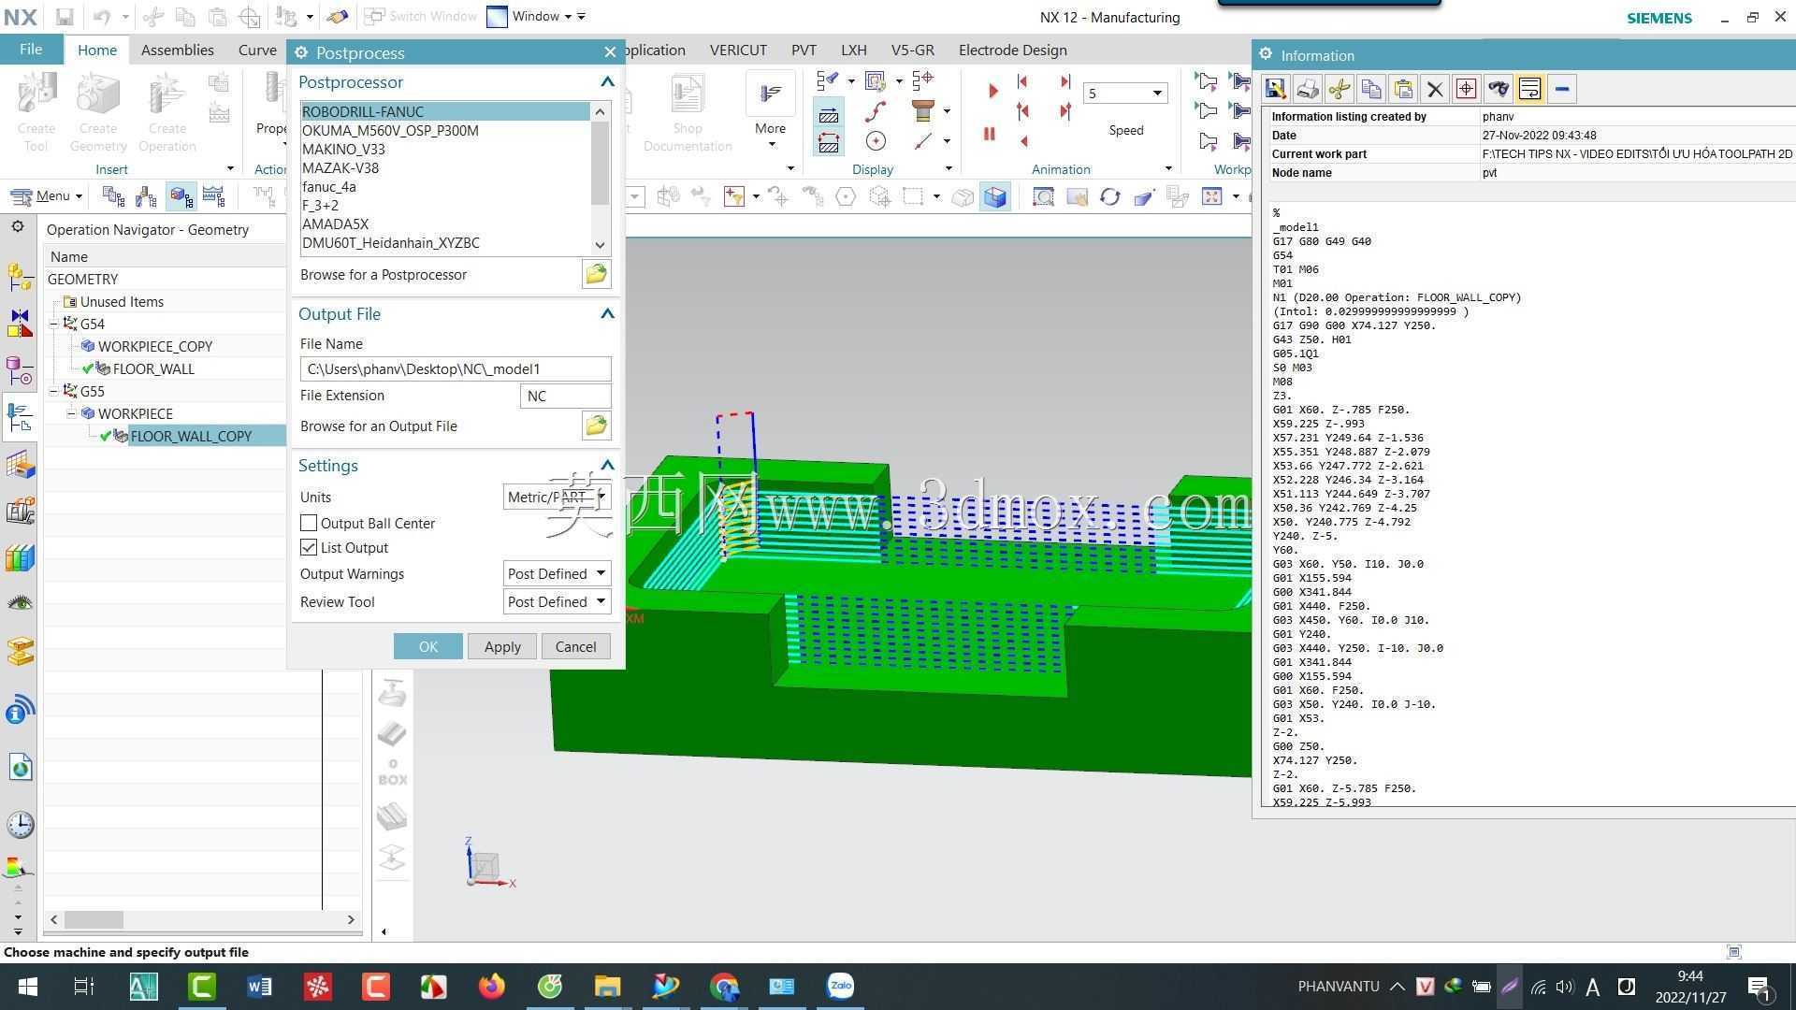Click the File Extension input field
The height and width of the screenshot is (1010, 1796).
coord(565,396)
